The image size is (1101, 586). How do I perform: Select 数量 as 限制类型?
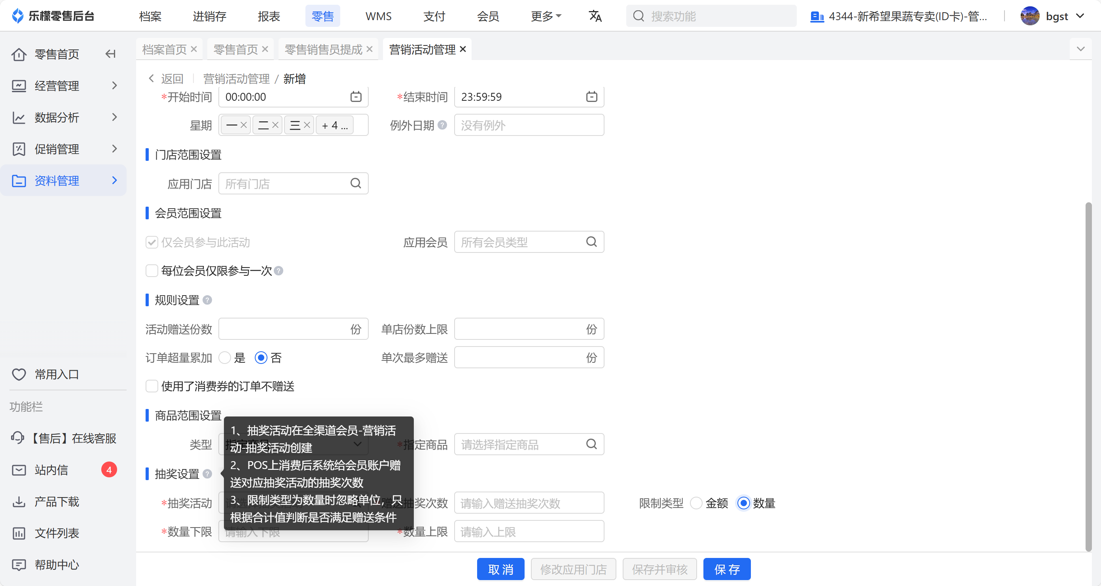(744, 503)
